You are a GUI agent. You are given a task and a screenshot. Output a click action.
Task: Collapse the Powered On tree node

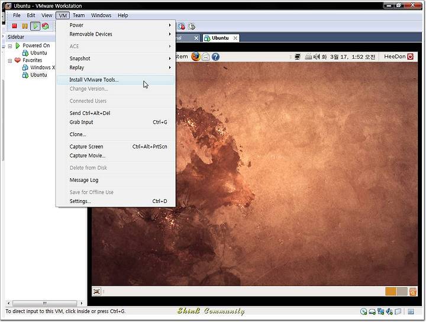10,46
